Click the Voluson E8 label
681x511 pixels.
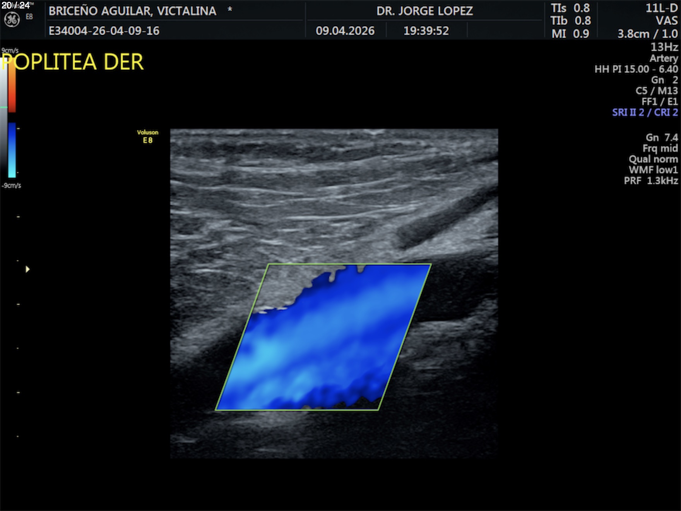(x=147, y=136)
